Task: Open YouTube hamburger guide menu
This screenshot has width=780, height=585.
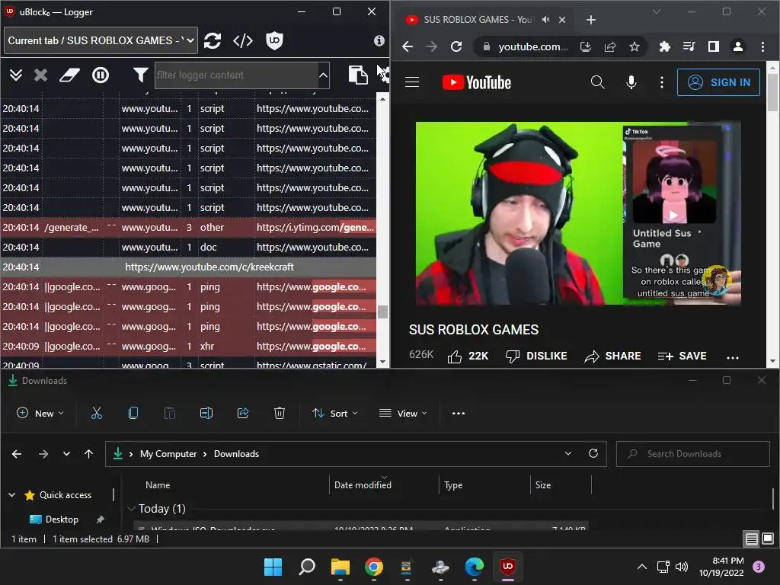Action: click(412, 82)
